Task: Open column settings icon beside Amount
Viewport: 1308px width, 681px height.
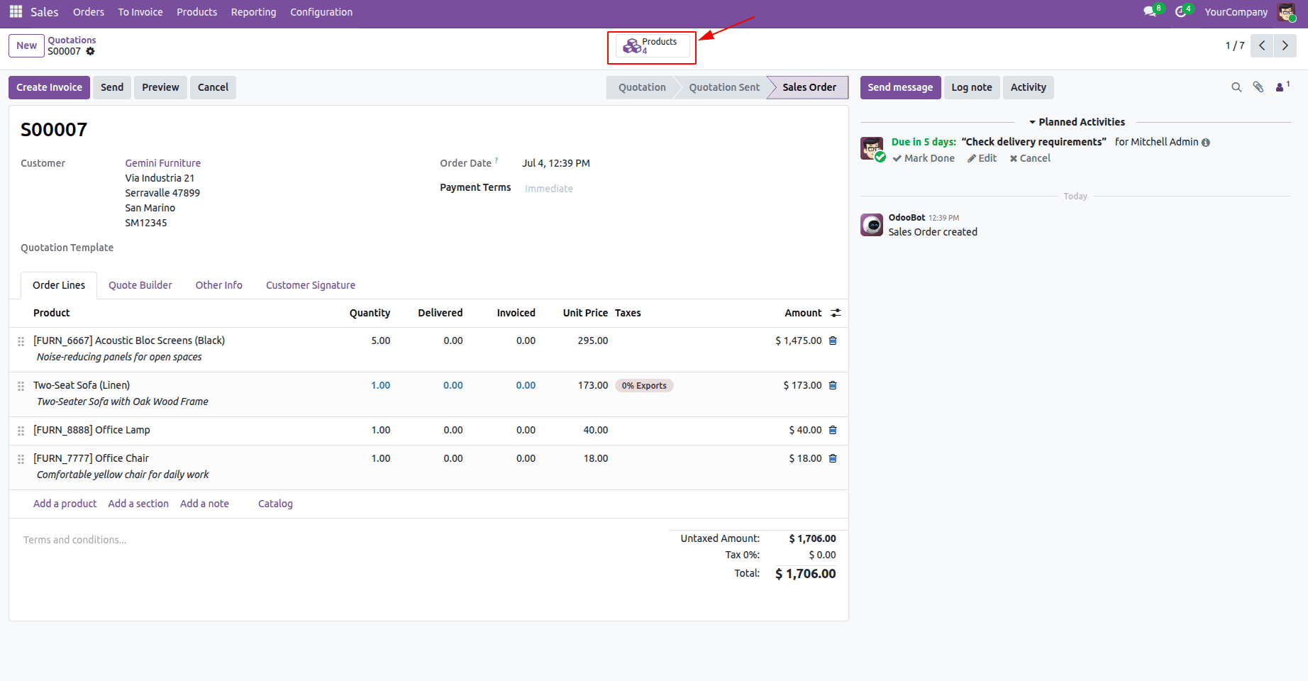Action: coord(836,313)
